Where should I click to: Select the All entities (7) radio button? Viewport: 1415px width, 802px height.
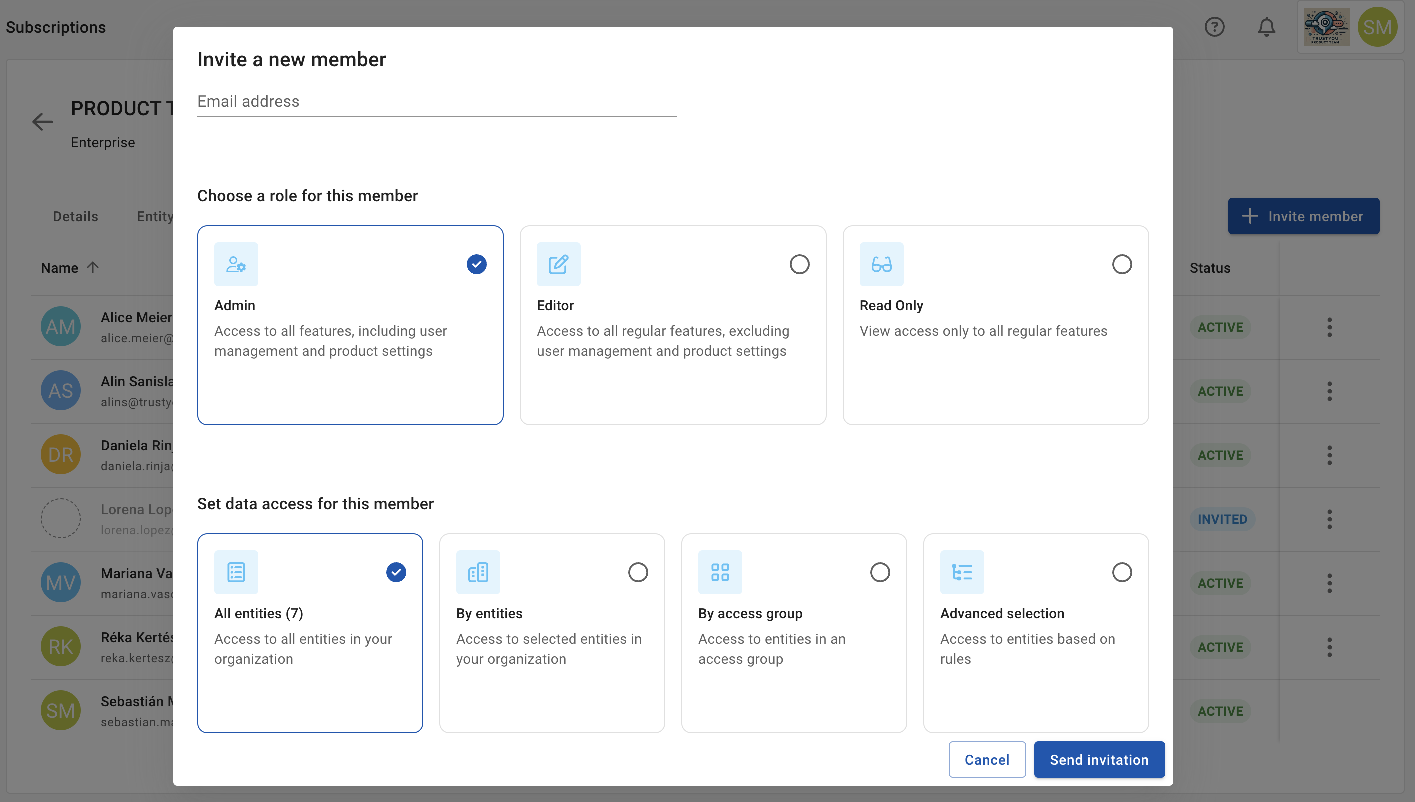396,572
